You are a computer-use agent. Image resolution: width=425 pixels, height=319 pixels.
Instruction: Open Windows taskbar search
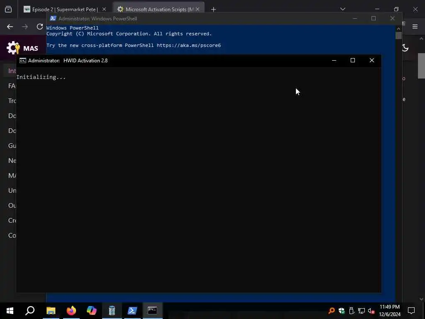[x=30, y=311]
